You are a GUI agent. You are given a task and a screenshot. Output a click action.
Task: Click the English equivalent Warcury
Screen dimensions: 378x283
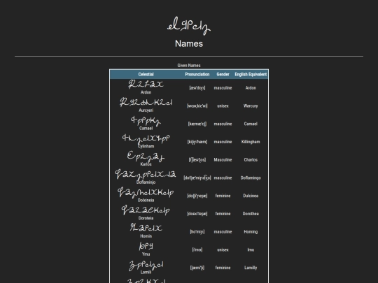251,106
